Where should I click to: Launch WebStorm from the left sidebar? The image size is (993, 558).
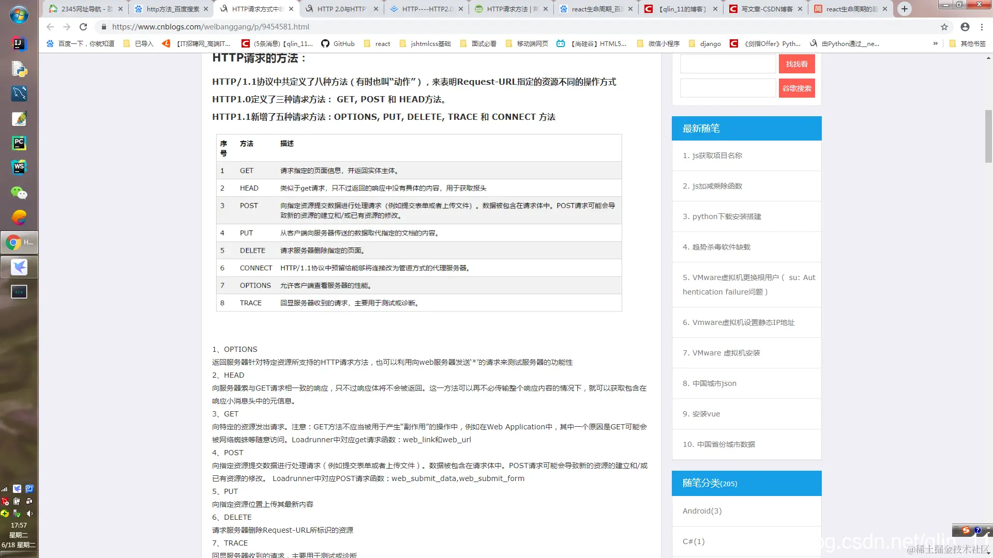(19, 167)
